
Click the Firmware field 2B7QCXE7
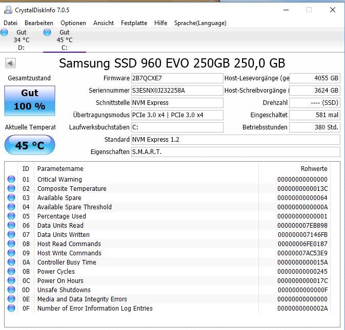pyautogui.click(x=177, y=78)
